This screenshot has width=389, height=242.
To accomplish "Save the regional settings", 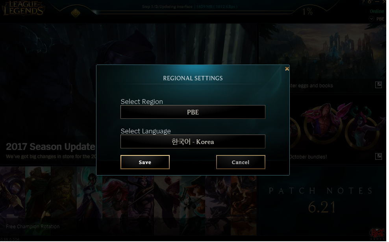I will tap(145, 162).
